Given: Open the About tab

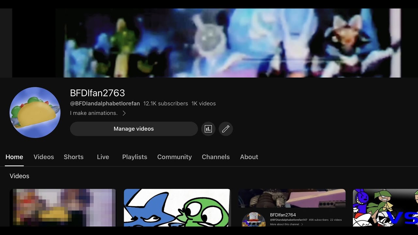Looking at the screenshot, I should pyautogui.click(x=249, y=157).
